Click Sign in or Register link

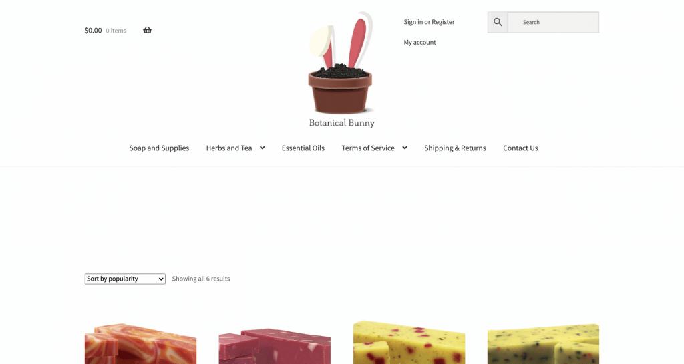click(429, 22)
